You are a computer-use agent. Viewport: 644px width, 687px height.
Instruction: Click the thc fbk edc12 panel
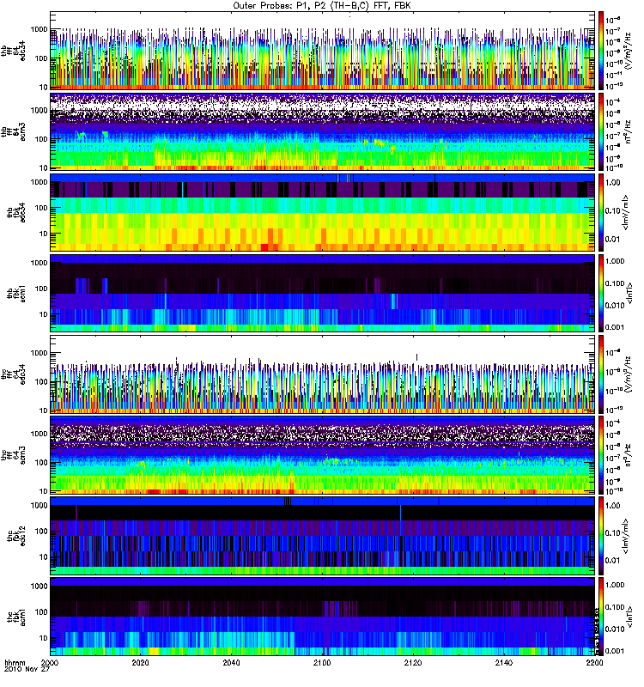pos(323,535)
